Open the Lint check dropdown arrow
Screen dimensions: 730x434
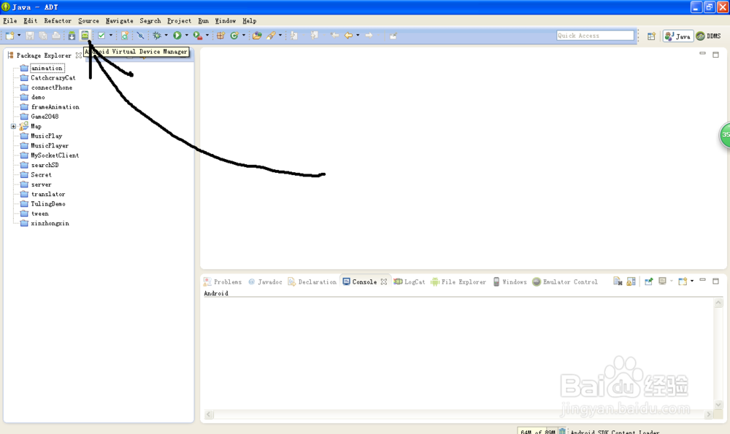[111, 35]
